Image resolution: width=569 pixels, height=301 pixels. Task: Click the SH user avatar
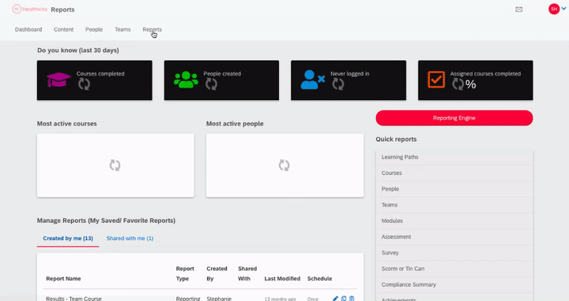click(554, 9)
